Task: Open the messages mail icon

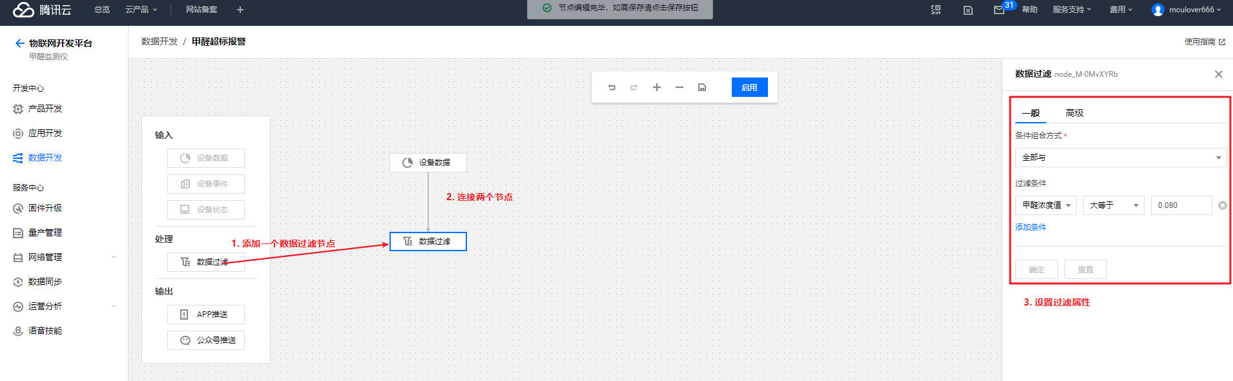Action: point(999,10)
